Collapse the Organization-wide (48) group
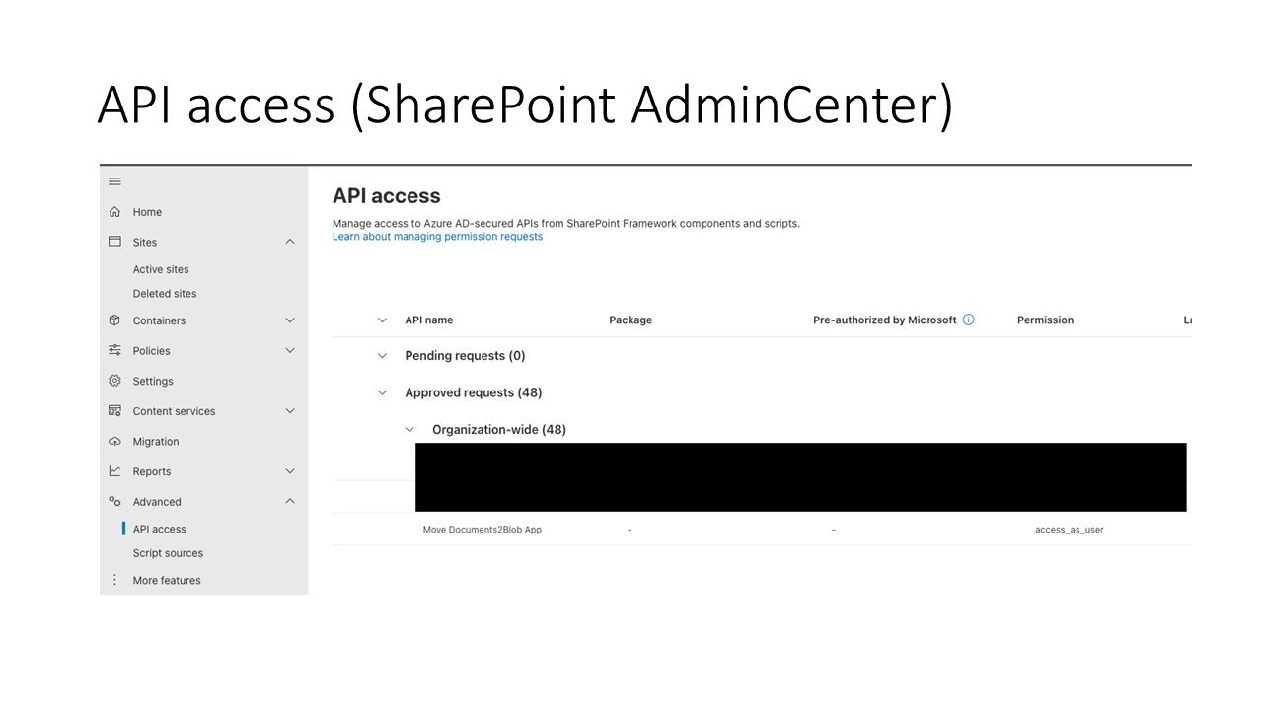1263x710 pixels. [409, 430]
